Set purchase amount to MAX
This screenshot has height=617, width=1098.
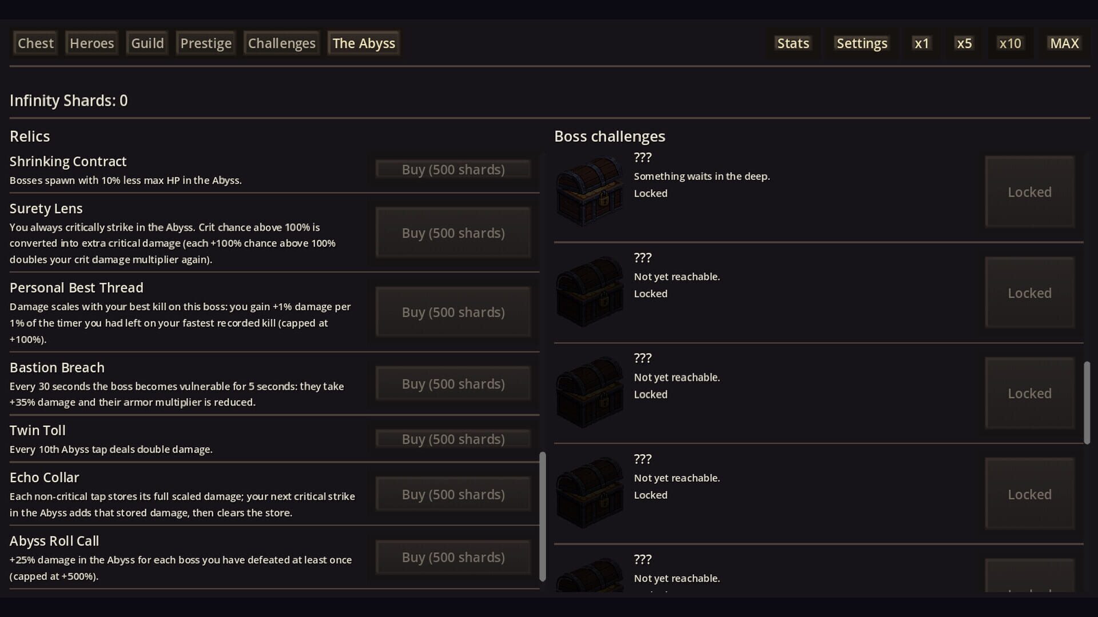(1063, 43)
